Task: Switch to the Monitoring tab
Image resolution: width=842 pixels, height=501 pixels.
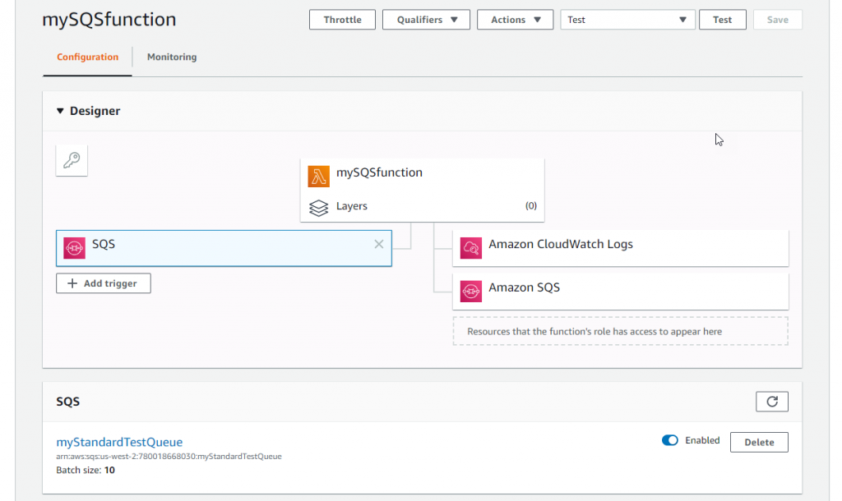Action: [x=172, y=57]
